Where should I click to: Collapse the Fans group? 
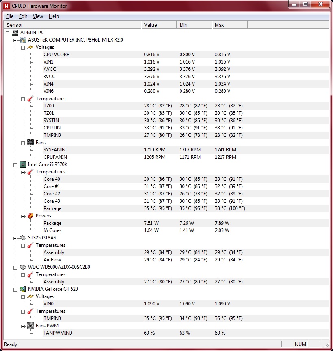[x=23, y=143]
